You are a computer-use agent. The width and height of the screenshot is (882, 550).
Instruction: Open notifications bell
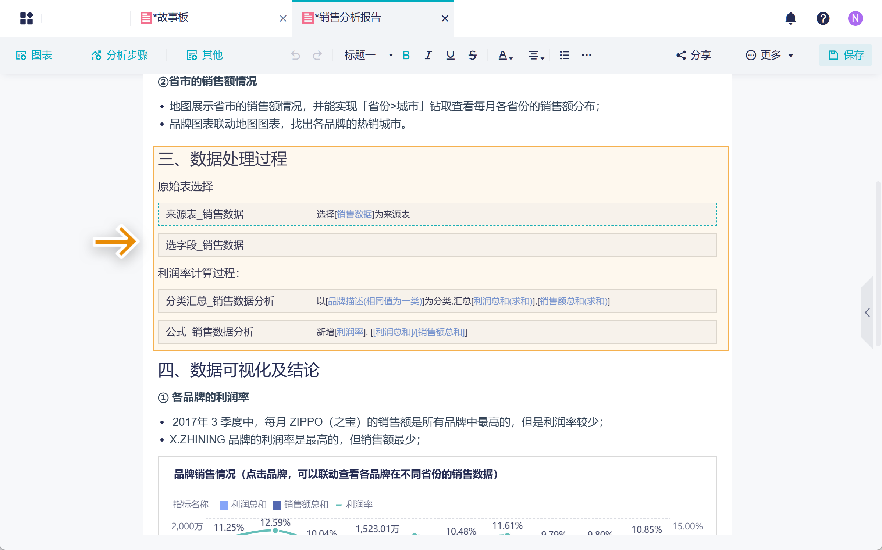[x=790, y=18]
